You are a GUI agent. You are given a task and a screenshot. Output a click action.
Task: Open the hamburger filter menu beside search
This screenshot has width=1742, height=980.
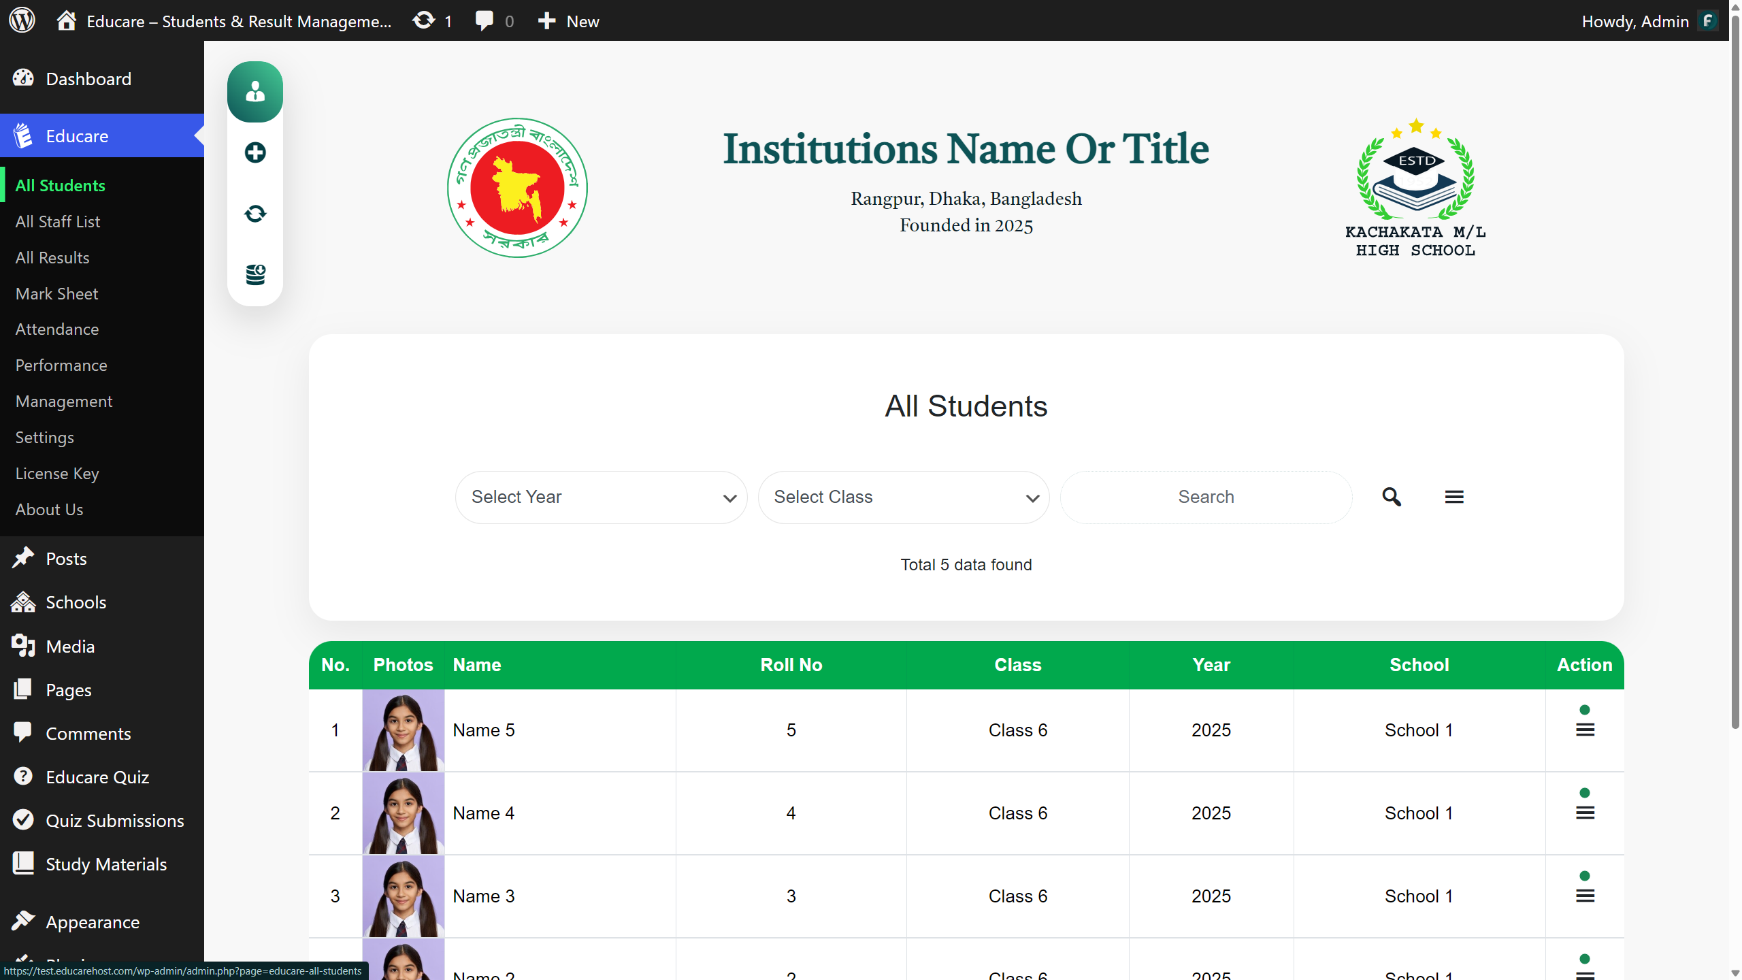click(x=1454, y=497)
